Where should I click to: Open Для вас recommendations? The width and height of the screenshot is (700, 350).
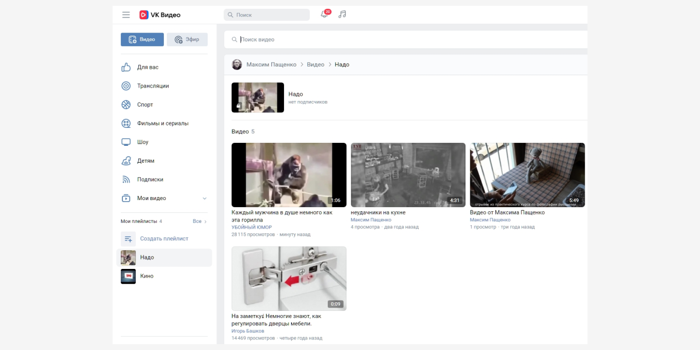148,67
